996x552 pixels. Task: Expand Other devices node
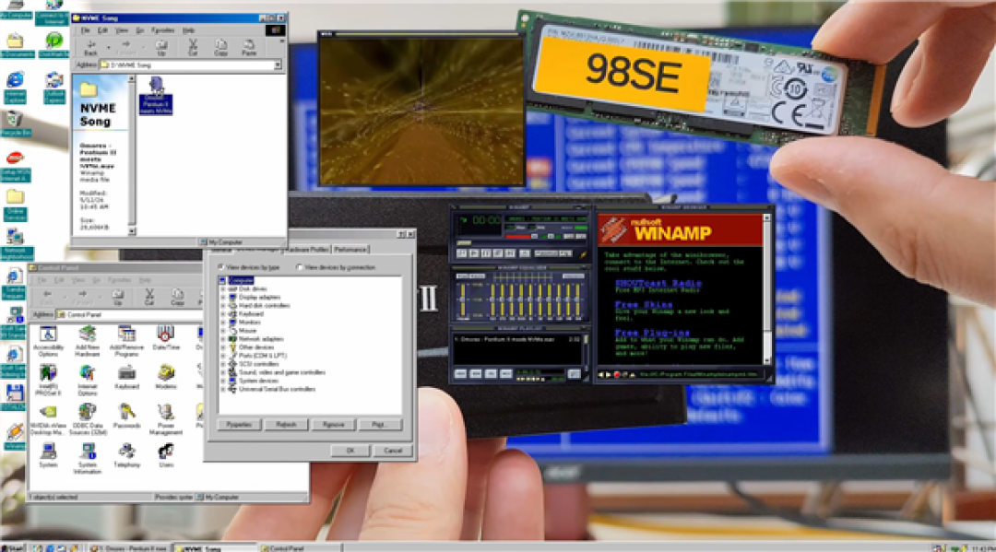click(x=223, y=347)
